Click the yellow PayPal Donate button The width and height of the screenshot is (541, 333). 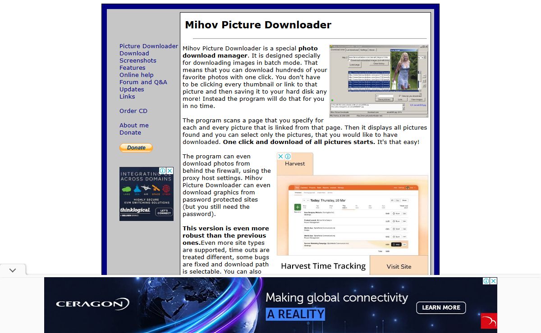136,148
